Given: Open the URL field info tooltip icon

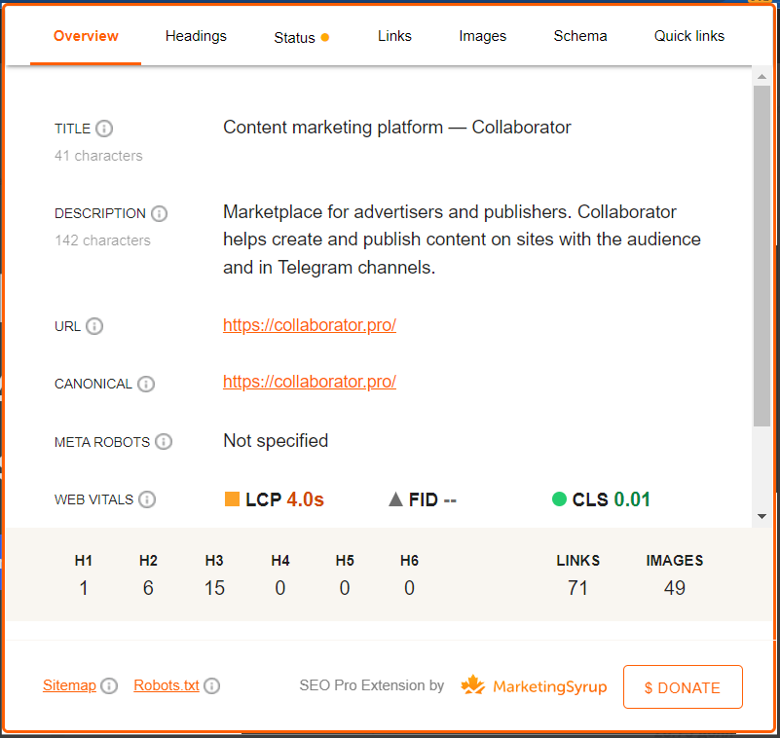Looking at the screenshot, I should tap(96, 326).
